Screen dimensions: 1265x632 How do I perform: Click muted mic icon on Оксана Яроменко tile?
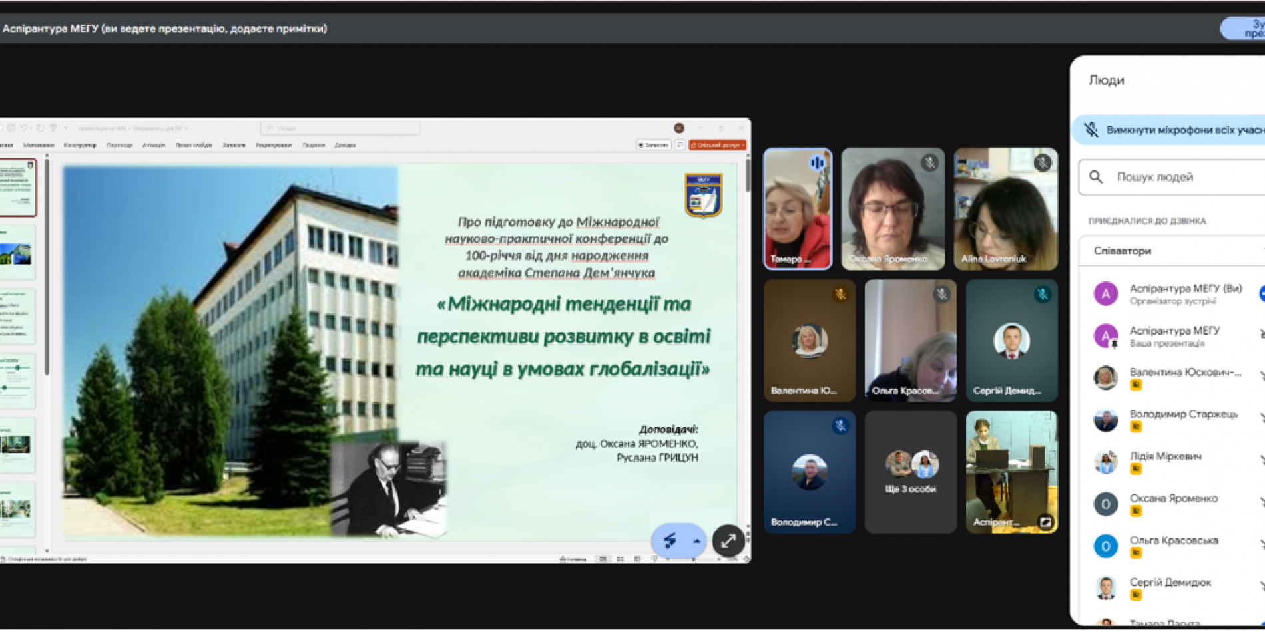(x=929, y=162)
